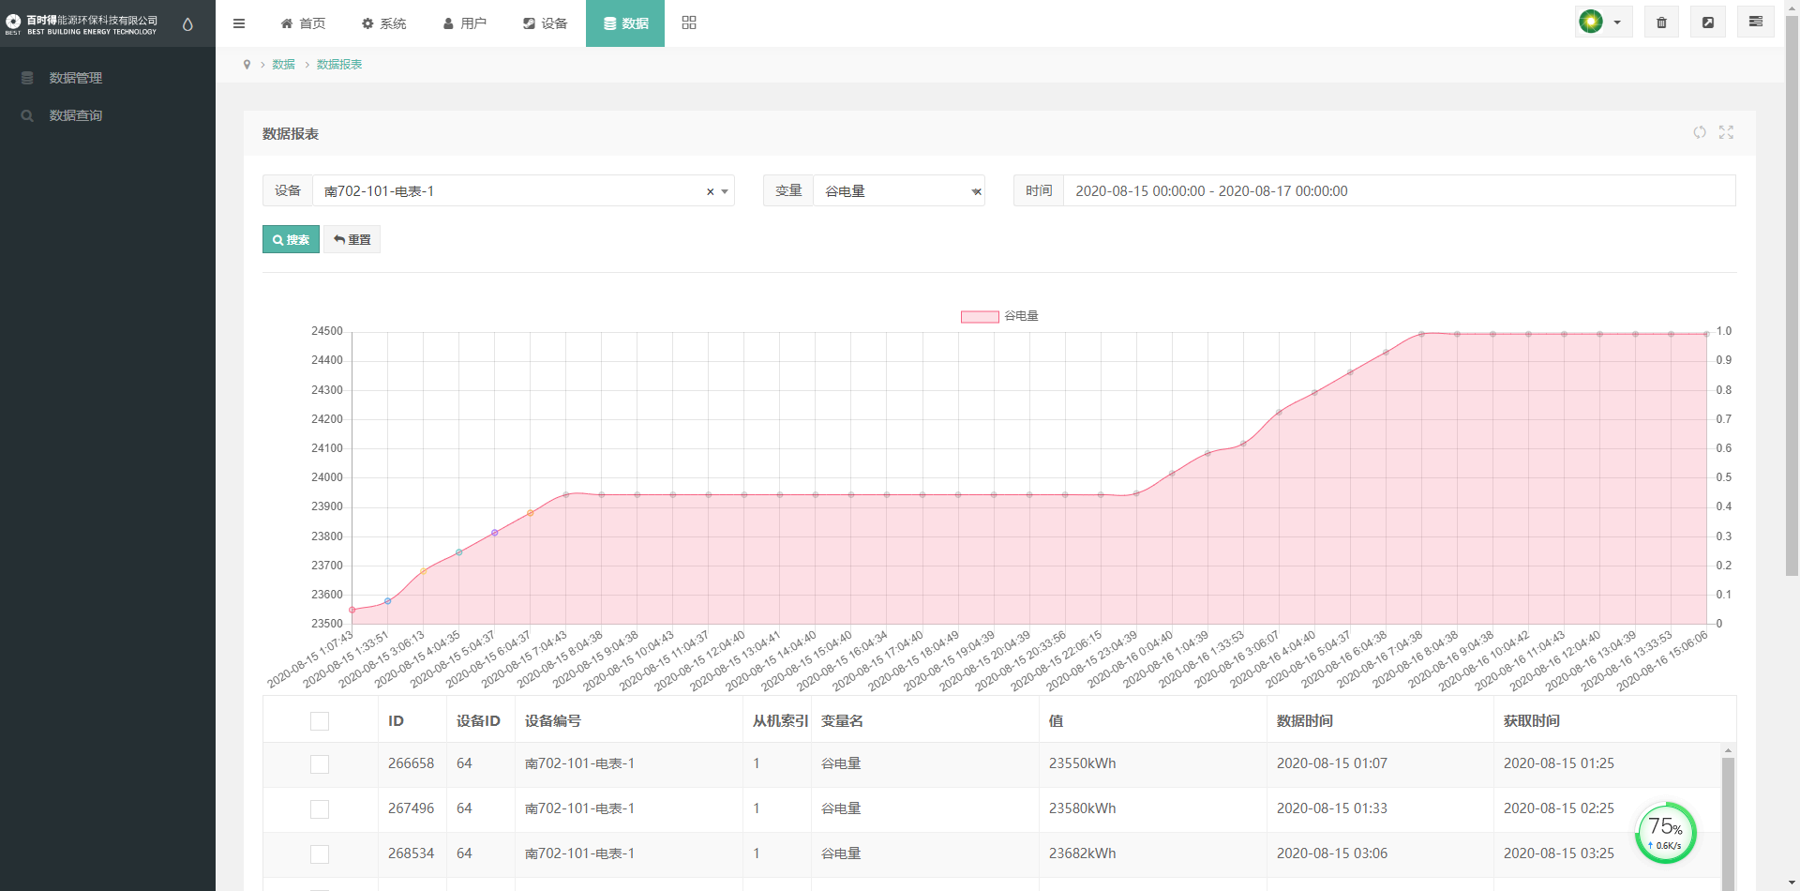Open the 用户 user tab
The width and height of the screenshot is (1800, 891).
tap(464, 23)
